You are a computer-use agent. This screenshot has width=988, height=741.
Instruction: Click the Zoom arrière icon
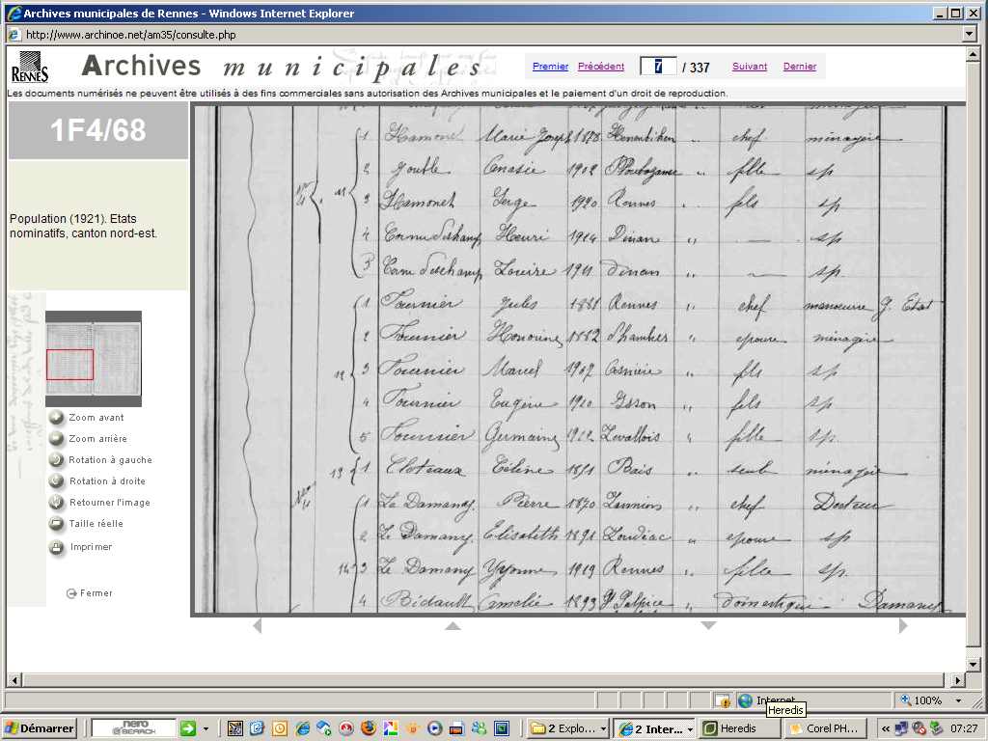57,439
